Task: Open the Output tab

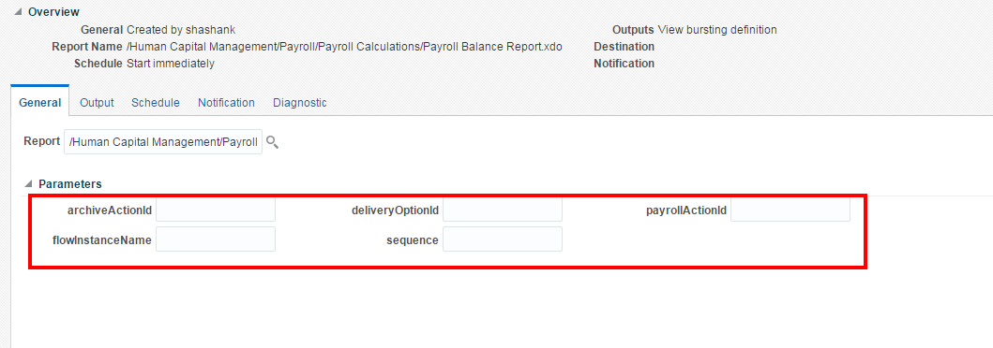Action: tap(97, 102)
